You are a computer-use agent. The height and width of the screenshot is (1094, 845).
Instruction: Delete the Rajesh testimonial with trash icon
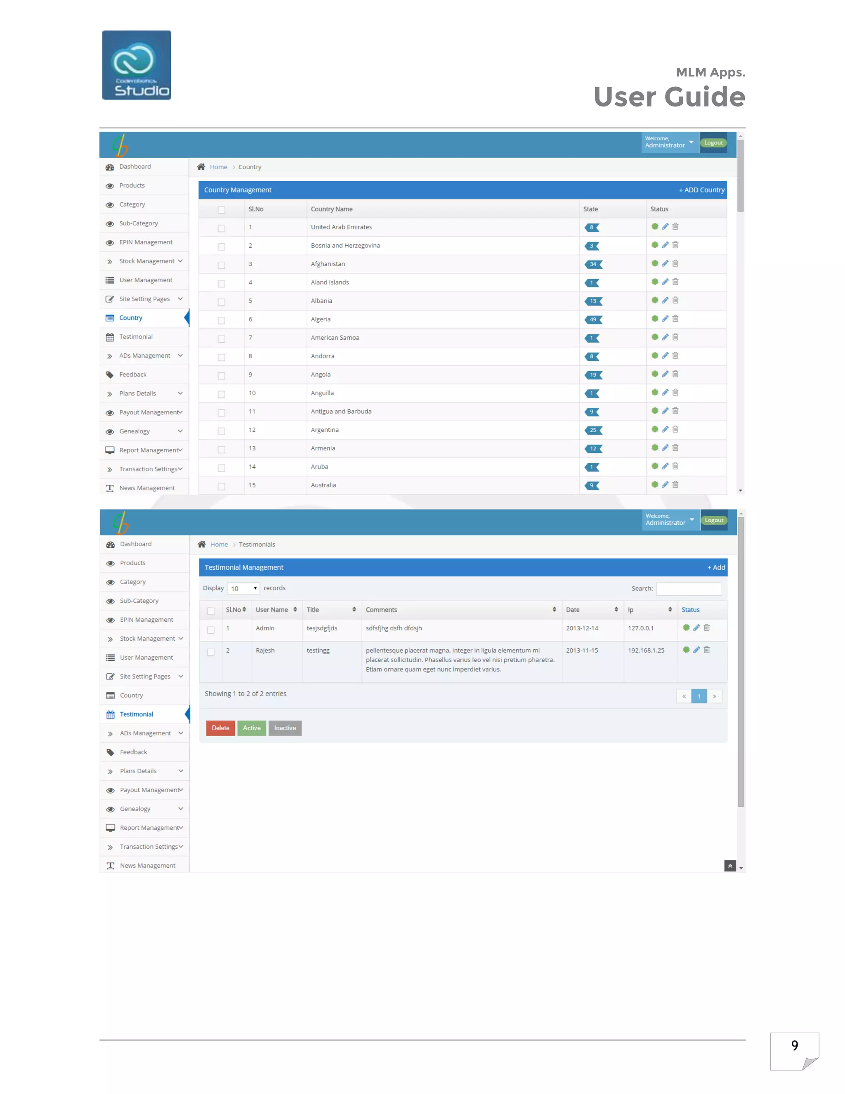[x=707, y=650]
